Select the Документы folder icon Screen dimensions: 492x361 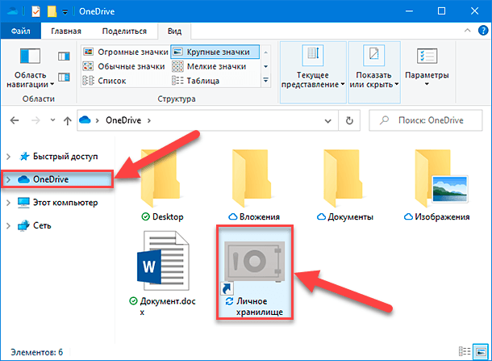[343, 178]
